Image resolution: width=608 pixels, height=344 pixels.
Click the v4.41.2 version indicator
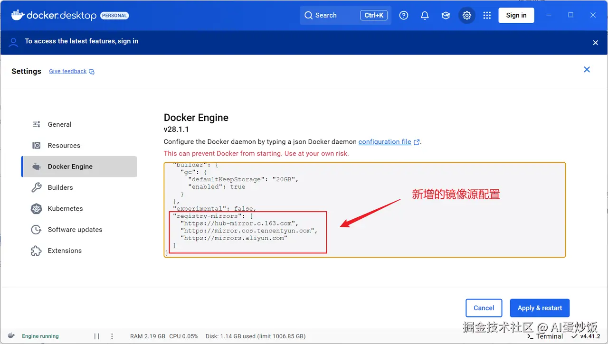[x=586, y=336]
